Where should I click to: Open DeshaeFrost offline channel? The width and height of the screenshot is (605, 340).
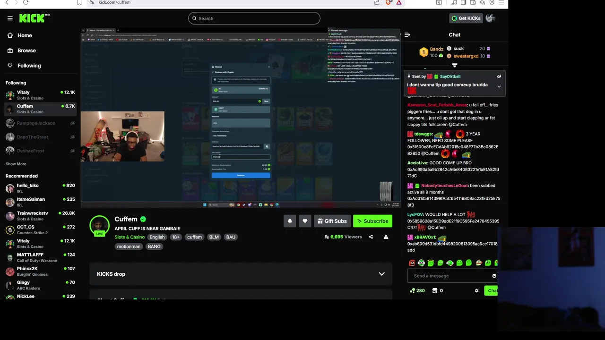pyautogui.click(x=40, y=151)
